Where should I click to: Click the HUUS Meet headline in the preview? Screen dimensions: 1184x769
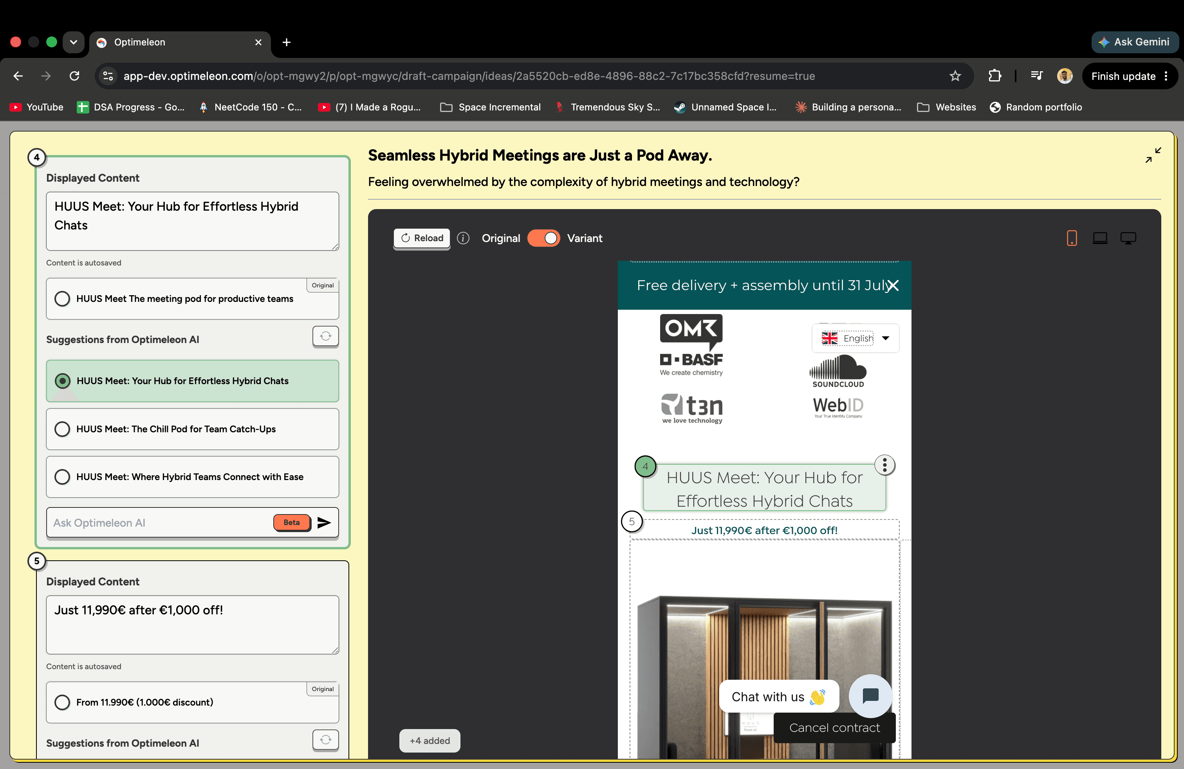point(765,489)
